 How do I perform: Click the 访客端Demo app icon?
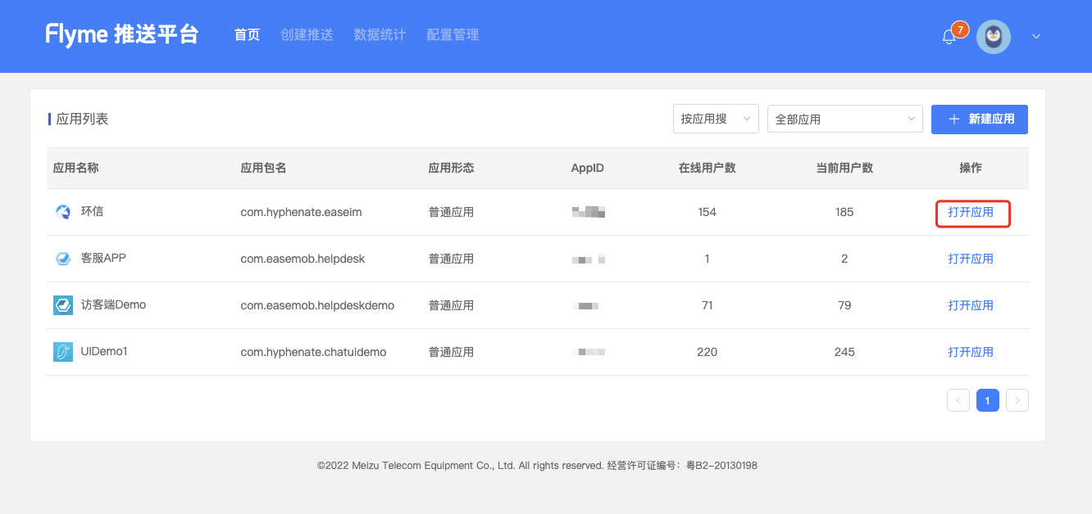point(63,305)
